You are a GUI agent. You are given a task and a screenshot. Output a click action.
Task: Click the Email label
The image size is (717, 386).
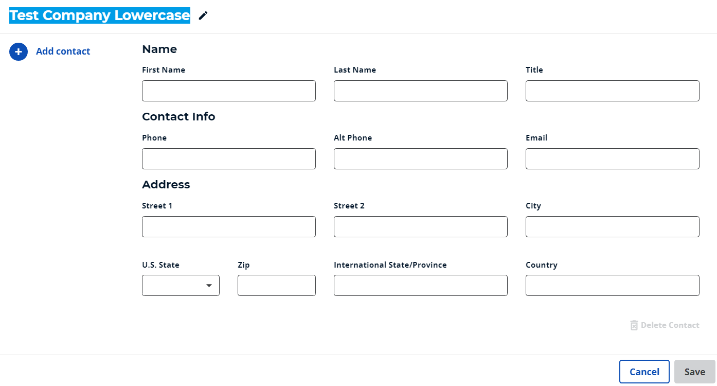click(536, 138)
